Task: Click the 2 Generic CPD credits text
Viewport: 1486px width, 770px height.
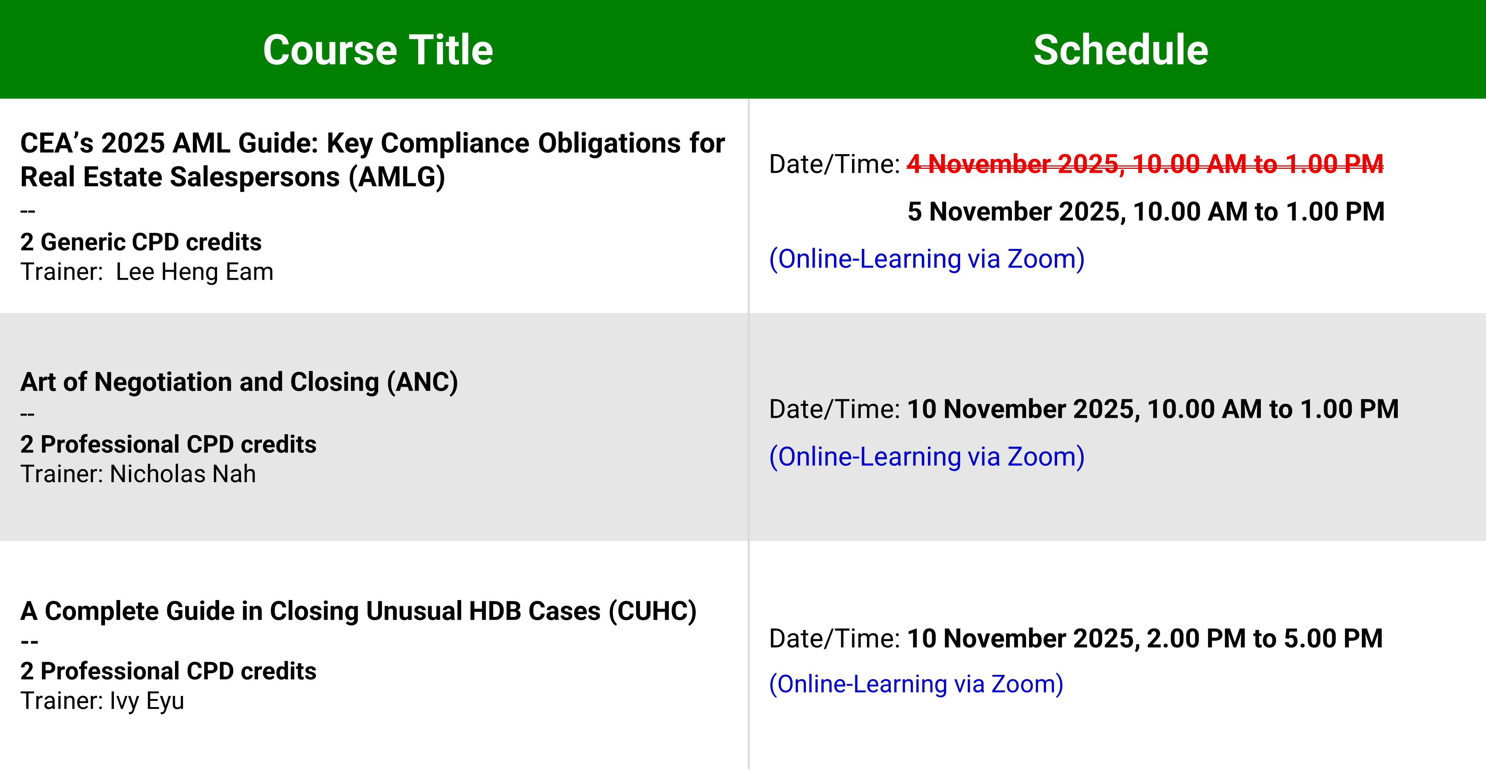Action: click(x=141, y=242)
